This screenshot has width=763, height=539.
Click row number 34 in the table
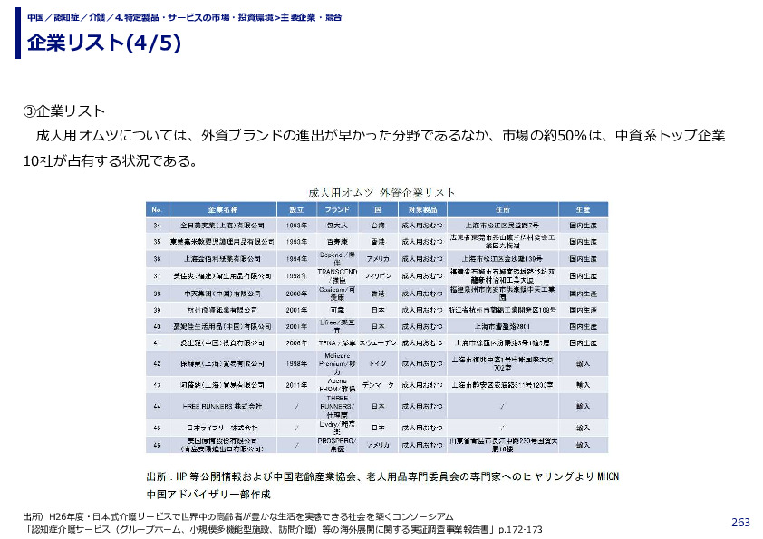pyautogui.click(x=157, y=226)
